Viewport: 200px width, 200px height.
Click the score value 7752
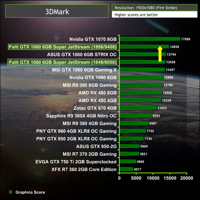coord(150,131)
